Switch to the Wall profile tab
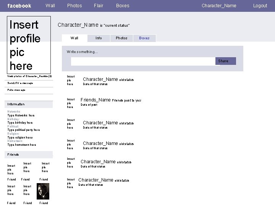The width and height of the screenshot is (275, 206). (x=74, y=38)
